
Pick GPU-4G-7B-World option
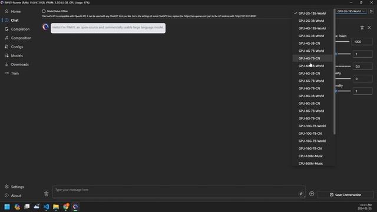pos(312,51)
